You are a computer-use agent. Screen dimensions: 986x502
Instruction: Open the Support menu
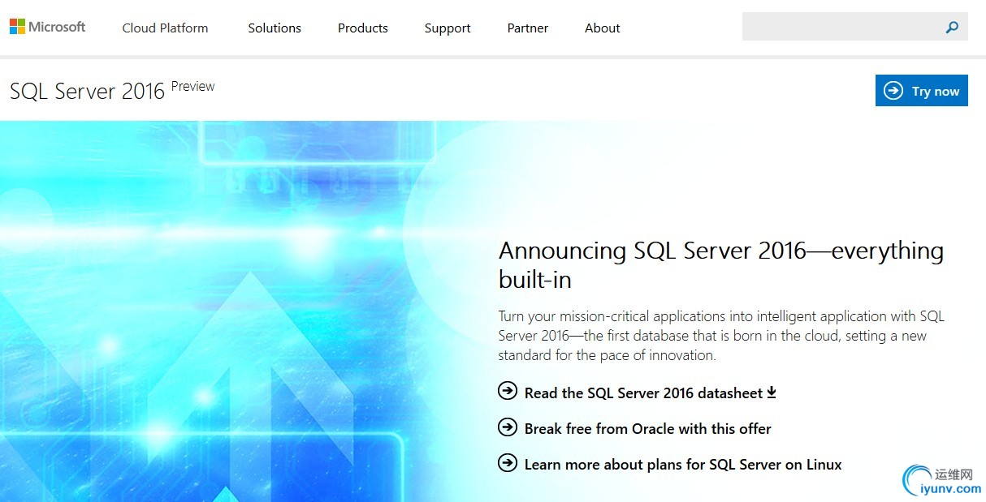point(448,28)
